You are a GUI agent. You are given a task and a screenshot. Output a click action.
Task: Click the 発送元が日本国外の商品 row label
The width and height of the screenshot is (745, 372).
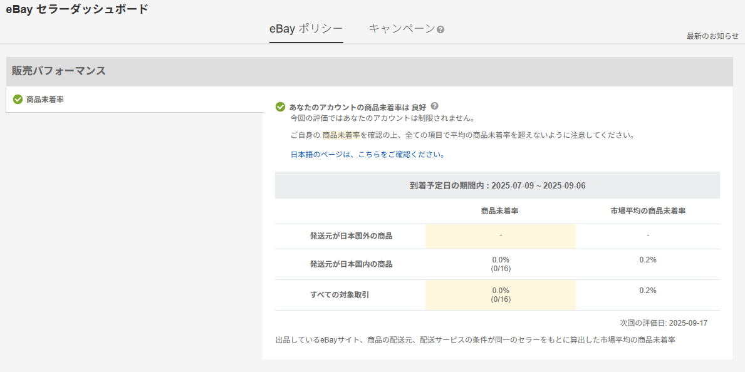click(351, 236)
